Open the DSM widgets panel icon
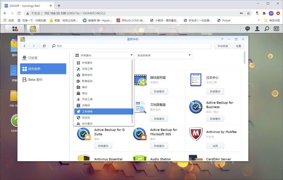 tap(276, 29)
